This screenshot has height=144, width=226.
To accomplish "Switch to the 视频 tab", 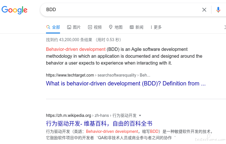I will [95, 27].
